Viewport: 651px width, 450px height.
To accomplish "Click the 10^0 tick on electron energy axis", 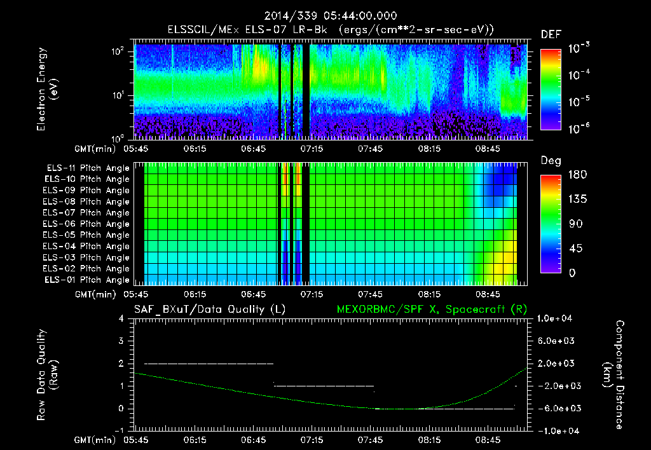I will (118, 138).
